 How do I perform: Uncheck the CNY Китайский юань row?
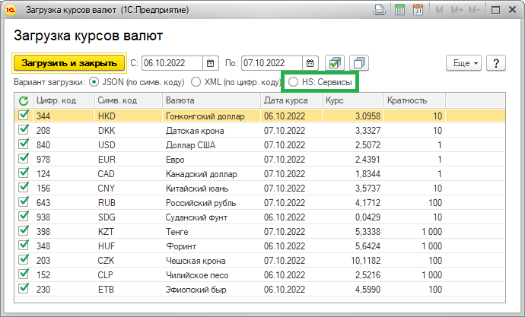pyautogui.click(x=24, y=187)
